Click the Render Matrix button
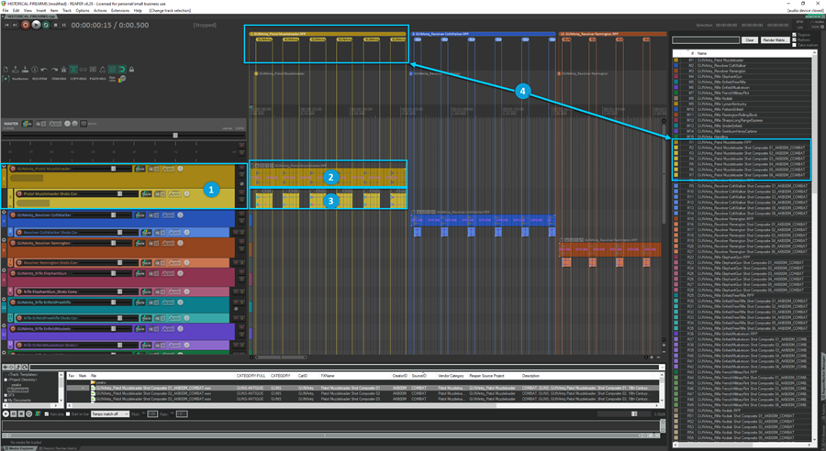Screen dimensions: 826x451 [773, 40]
